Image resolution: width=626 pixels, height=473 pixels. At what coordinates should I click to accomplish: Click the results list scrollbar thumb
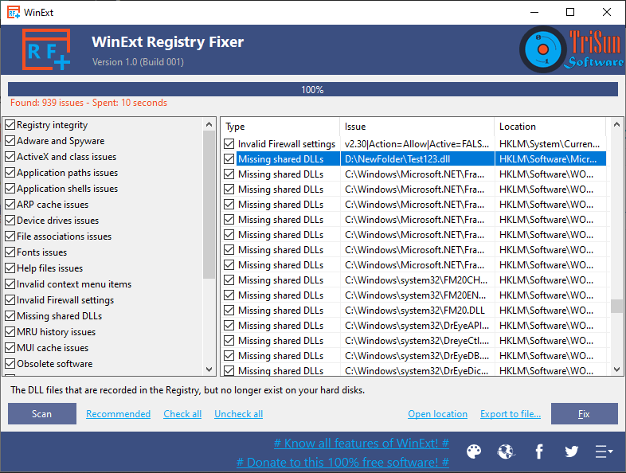[x=616, y=306]
